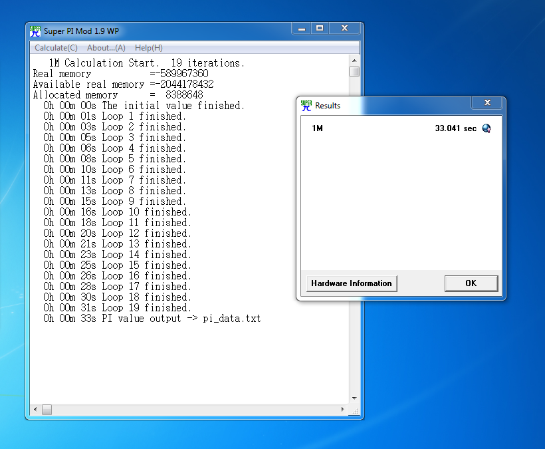Click the Super PI icon in Results title bar
The width and height of the screenshot is (545, 449).
(306, 105)
